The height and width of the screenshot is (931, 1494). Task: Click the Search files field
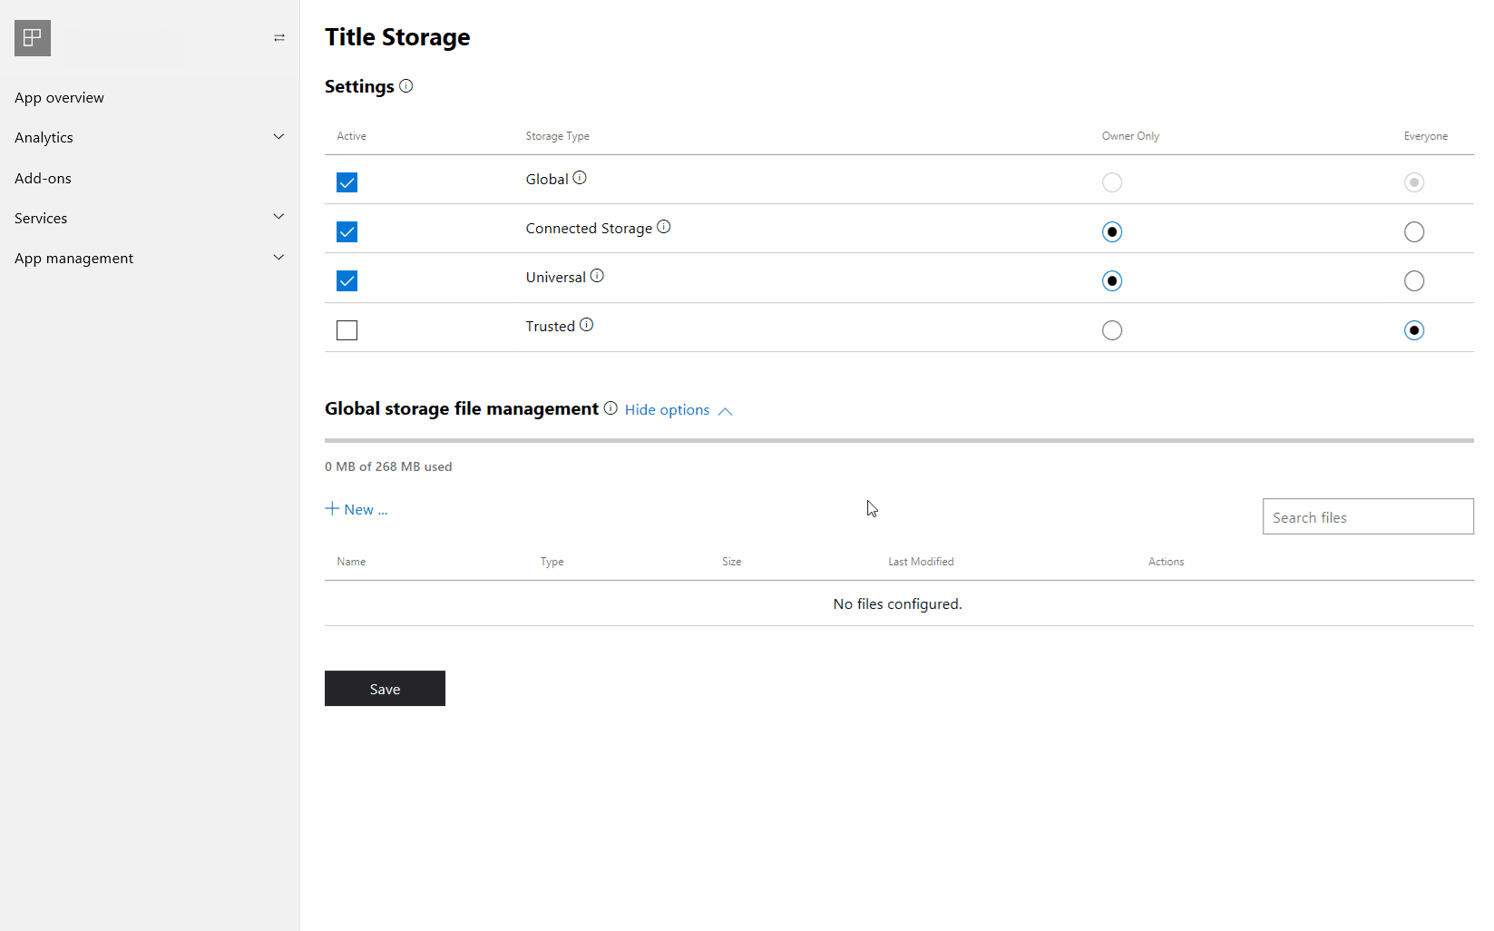pos(1368,516)
